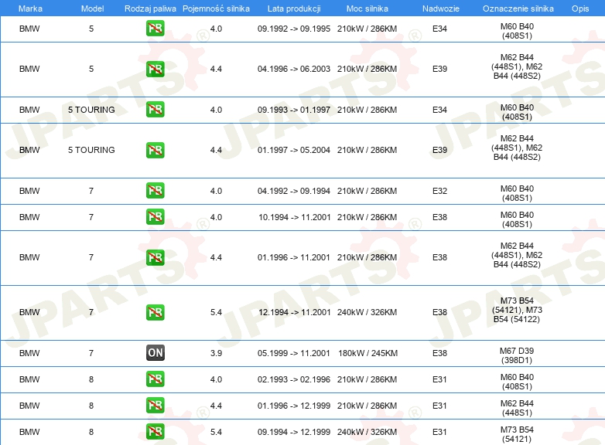
Task: Click M60 B40 (408S1) in the E32 row
Action: 517,193
